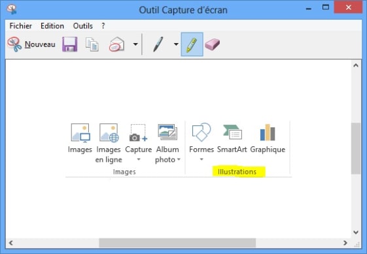The image size is (367, 254).
Task: Expand the Album photo dropdown arrow
Action: pyautogui.click(x=179, y=159)
